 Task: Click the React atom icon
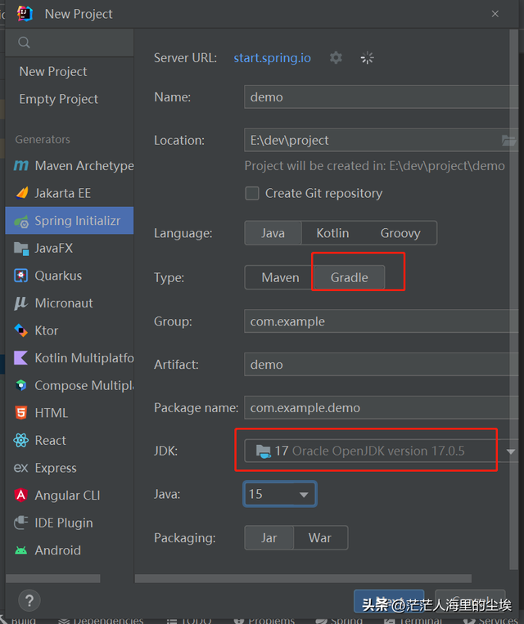point(20,440)
